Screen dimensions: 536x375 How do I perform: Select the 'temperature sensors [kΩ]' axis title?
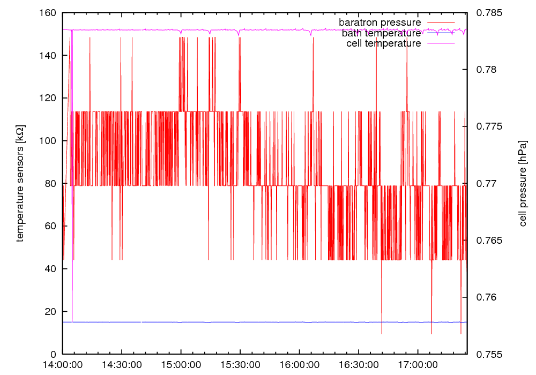(x=20, y=183)
